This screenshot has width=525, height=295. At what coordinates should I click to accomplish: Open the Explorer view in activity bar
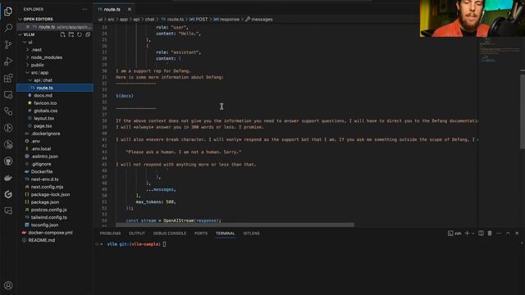[8, 11]
